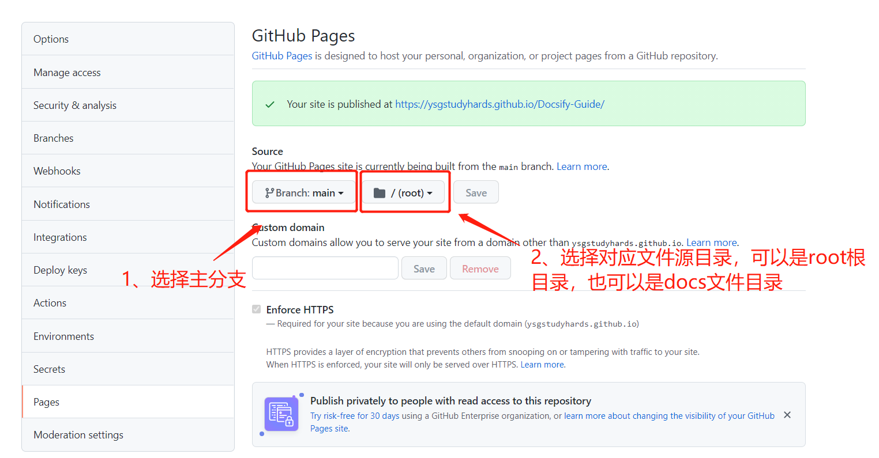Click the GitHub Pages link in the description
Viewport: 879px width, 458px height.
click(x=282, y=56)
